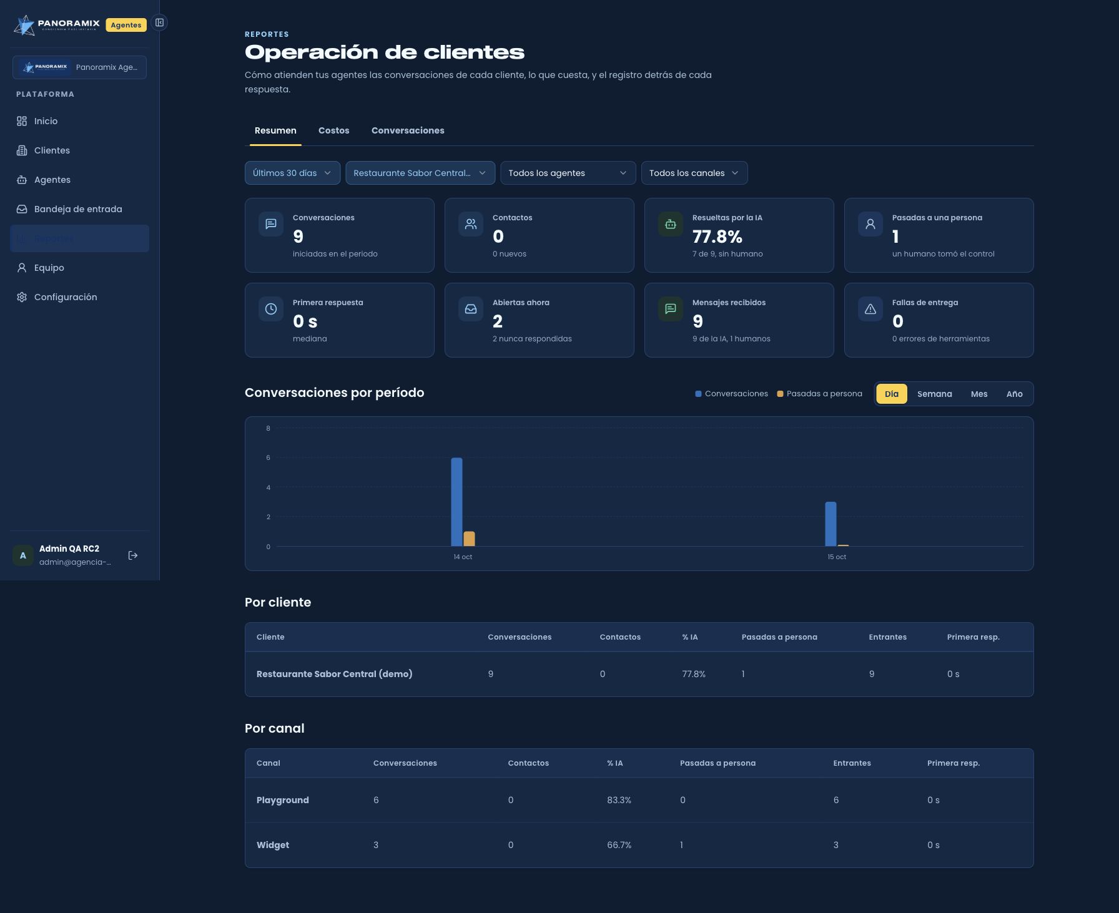This screenshot has width=1119, height=913.
Task: Open Bandeja de entrada inbox icon
Action: point(22,209)
